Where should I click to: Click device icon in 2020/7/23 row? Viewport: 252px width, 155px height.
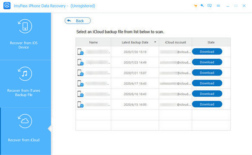tap(81, 62)
